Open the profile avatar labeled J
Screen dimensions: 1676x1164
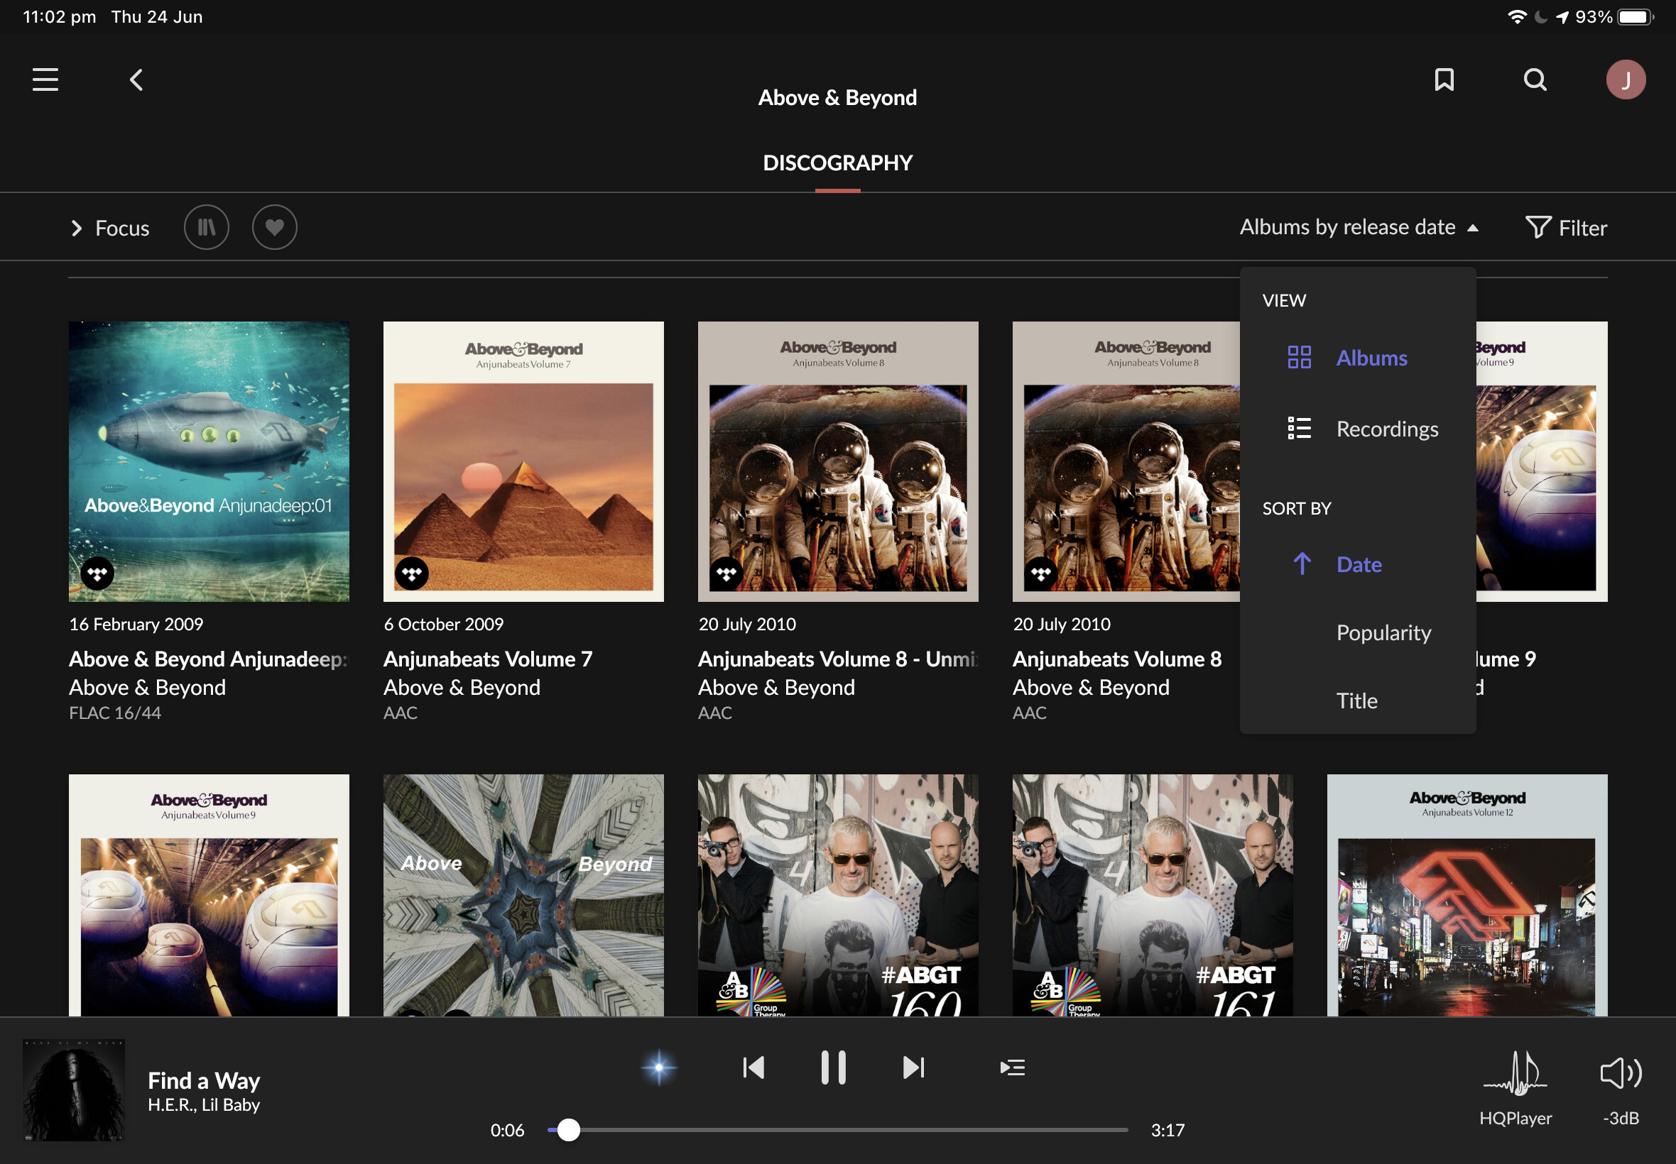pyautogui.click(x=1626, y=79)
